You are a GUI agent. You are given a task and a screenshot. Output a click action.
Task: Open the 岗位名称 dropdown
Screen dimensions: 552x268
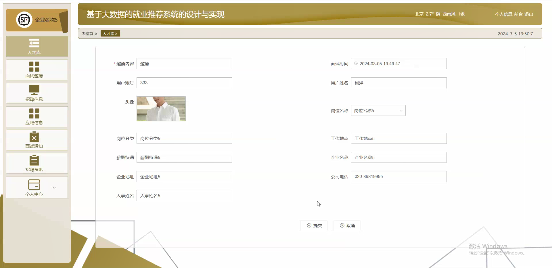401,110
